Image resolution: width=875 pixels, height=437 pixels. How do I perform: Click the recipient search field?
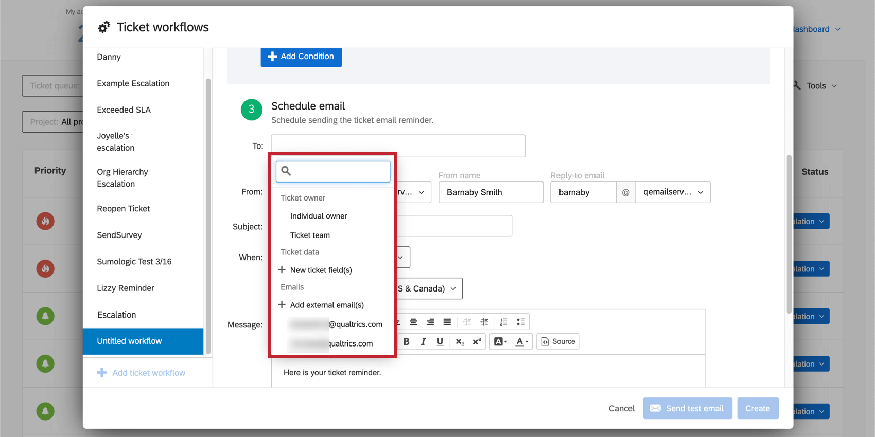(x=339, y=172)
